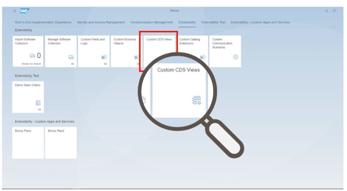Click document icon on Demo Sales Orders tile
This screenshot has height=191, width=347.
(x=38, y=103)
